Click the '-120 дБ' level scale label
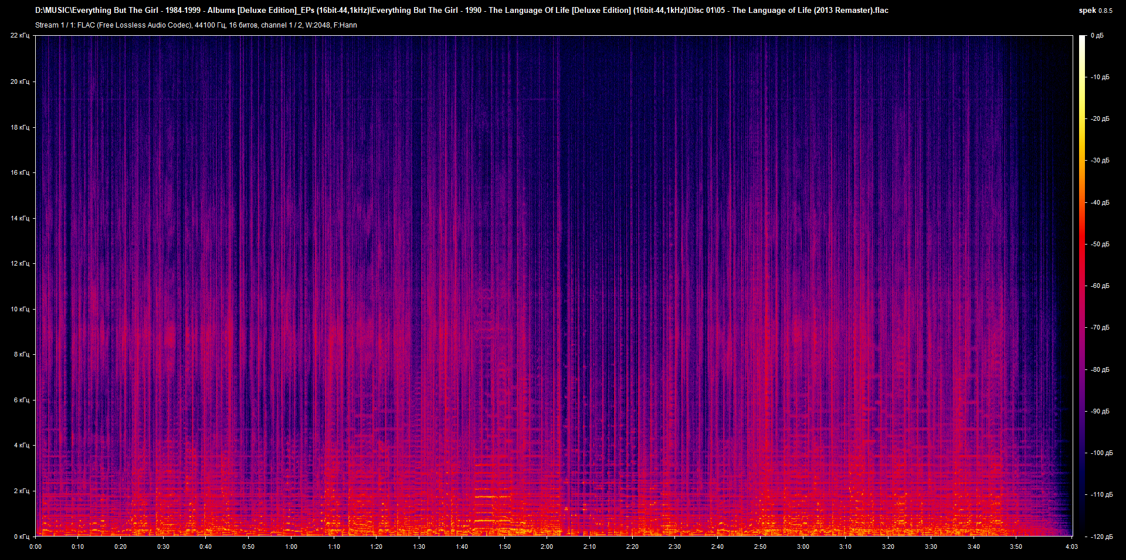This screenshot has height=560, width=1126. coord(1101,537)
